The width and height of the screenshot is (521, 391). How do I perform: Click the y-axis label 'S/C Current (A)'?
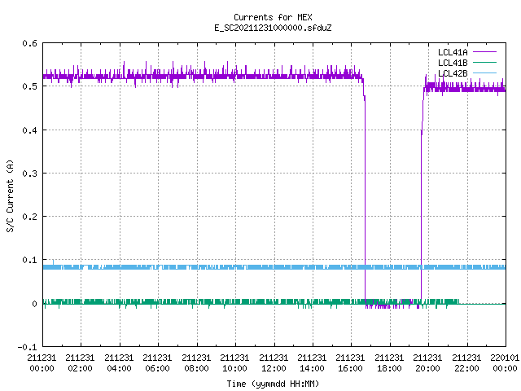pos(10,196)
